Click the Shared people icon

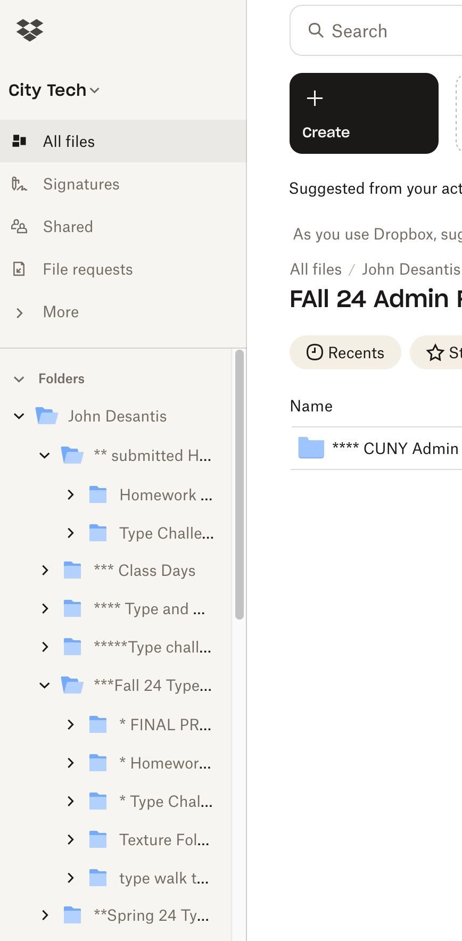[x=19, y=227]
